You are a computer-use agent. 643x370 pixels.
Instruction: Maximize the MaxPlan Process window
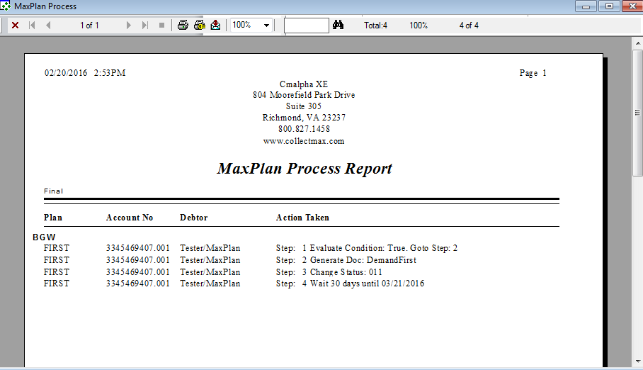pos(608,6)
